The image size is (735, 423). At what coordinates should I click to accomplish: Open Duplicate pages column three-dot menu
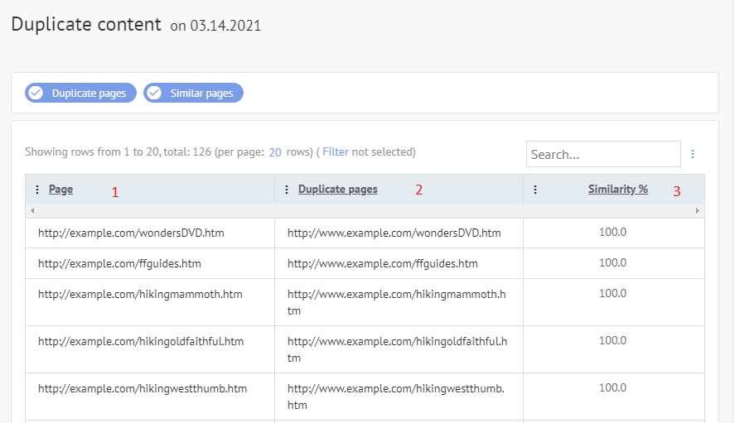click(287, 190)
